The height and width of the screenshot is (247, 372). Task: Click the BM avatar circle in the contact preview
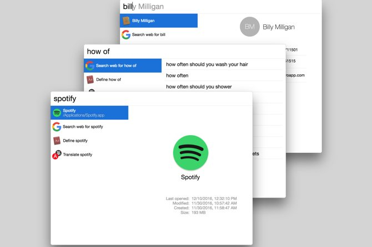point(250,27)
